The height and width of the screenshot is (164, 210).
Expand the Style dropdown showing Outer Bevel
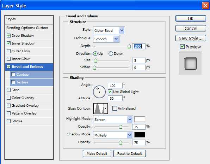point(109,30)
